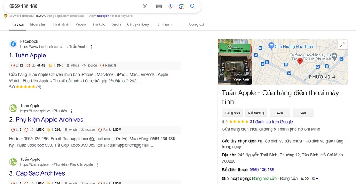Open three-dot menu beside Phụ kiện Apple breadcrumb
This screenshot has width=356, height=184.
(97, 165)
